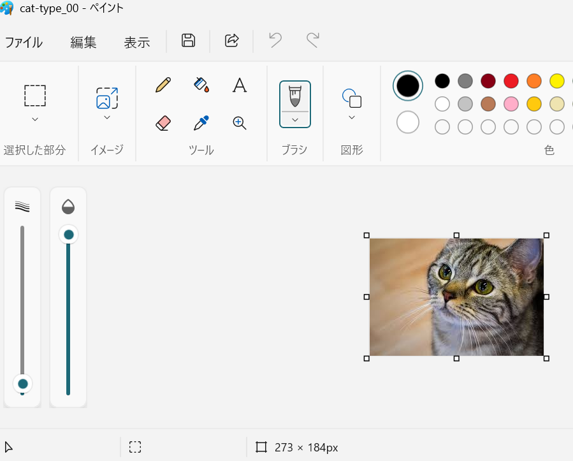
Task: Click the canvas size icon in status bar
Action: coord(261,447)
